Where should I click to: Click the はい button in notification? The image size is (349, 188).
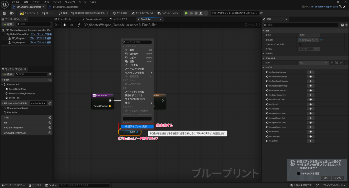click(x=326, y=178)
